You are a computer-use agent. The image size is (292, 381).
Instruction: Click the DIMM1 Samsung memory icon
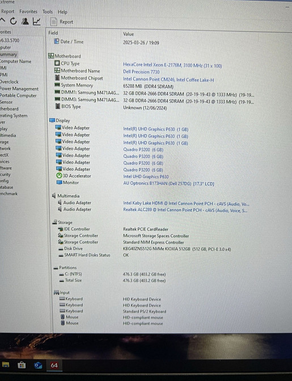(57, 92)
